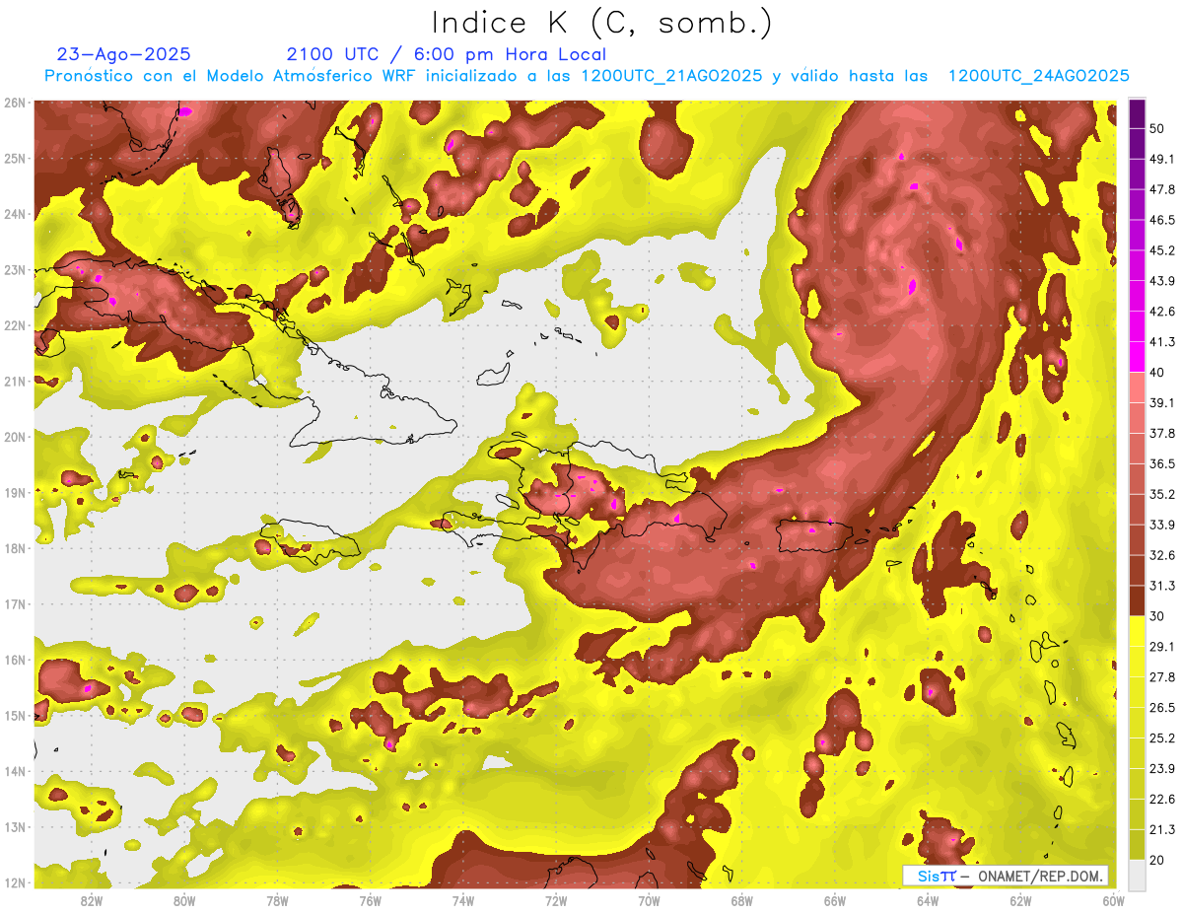Click the legend value "50"
Screen dimensions: 1183x914
pos(1157,129)
